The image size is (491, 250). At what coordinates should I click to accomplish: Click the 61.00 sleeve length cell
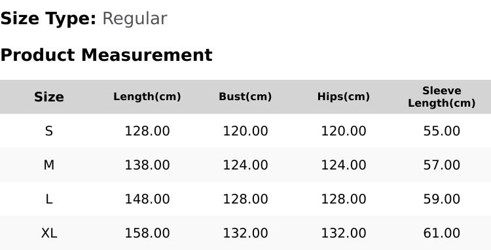(441, 233)
